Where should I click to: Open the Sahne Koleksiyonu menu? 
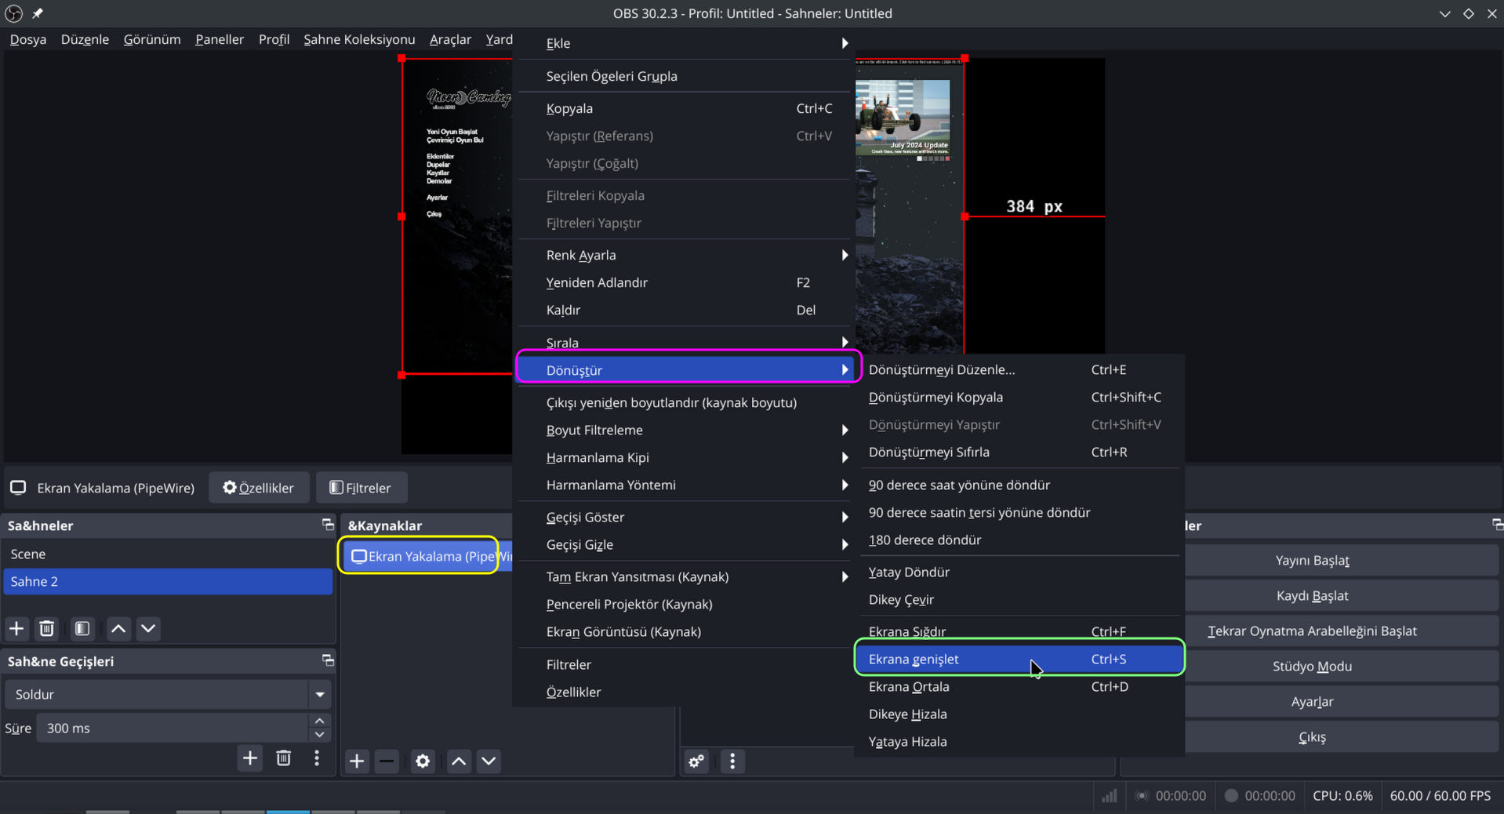[x=359, y=39]
